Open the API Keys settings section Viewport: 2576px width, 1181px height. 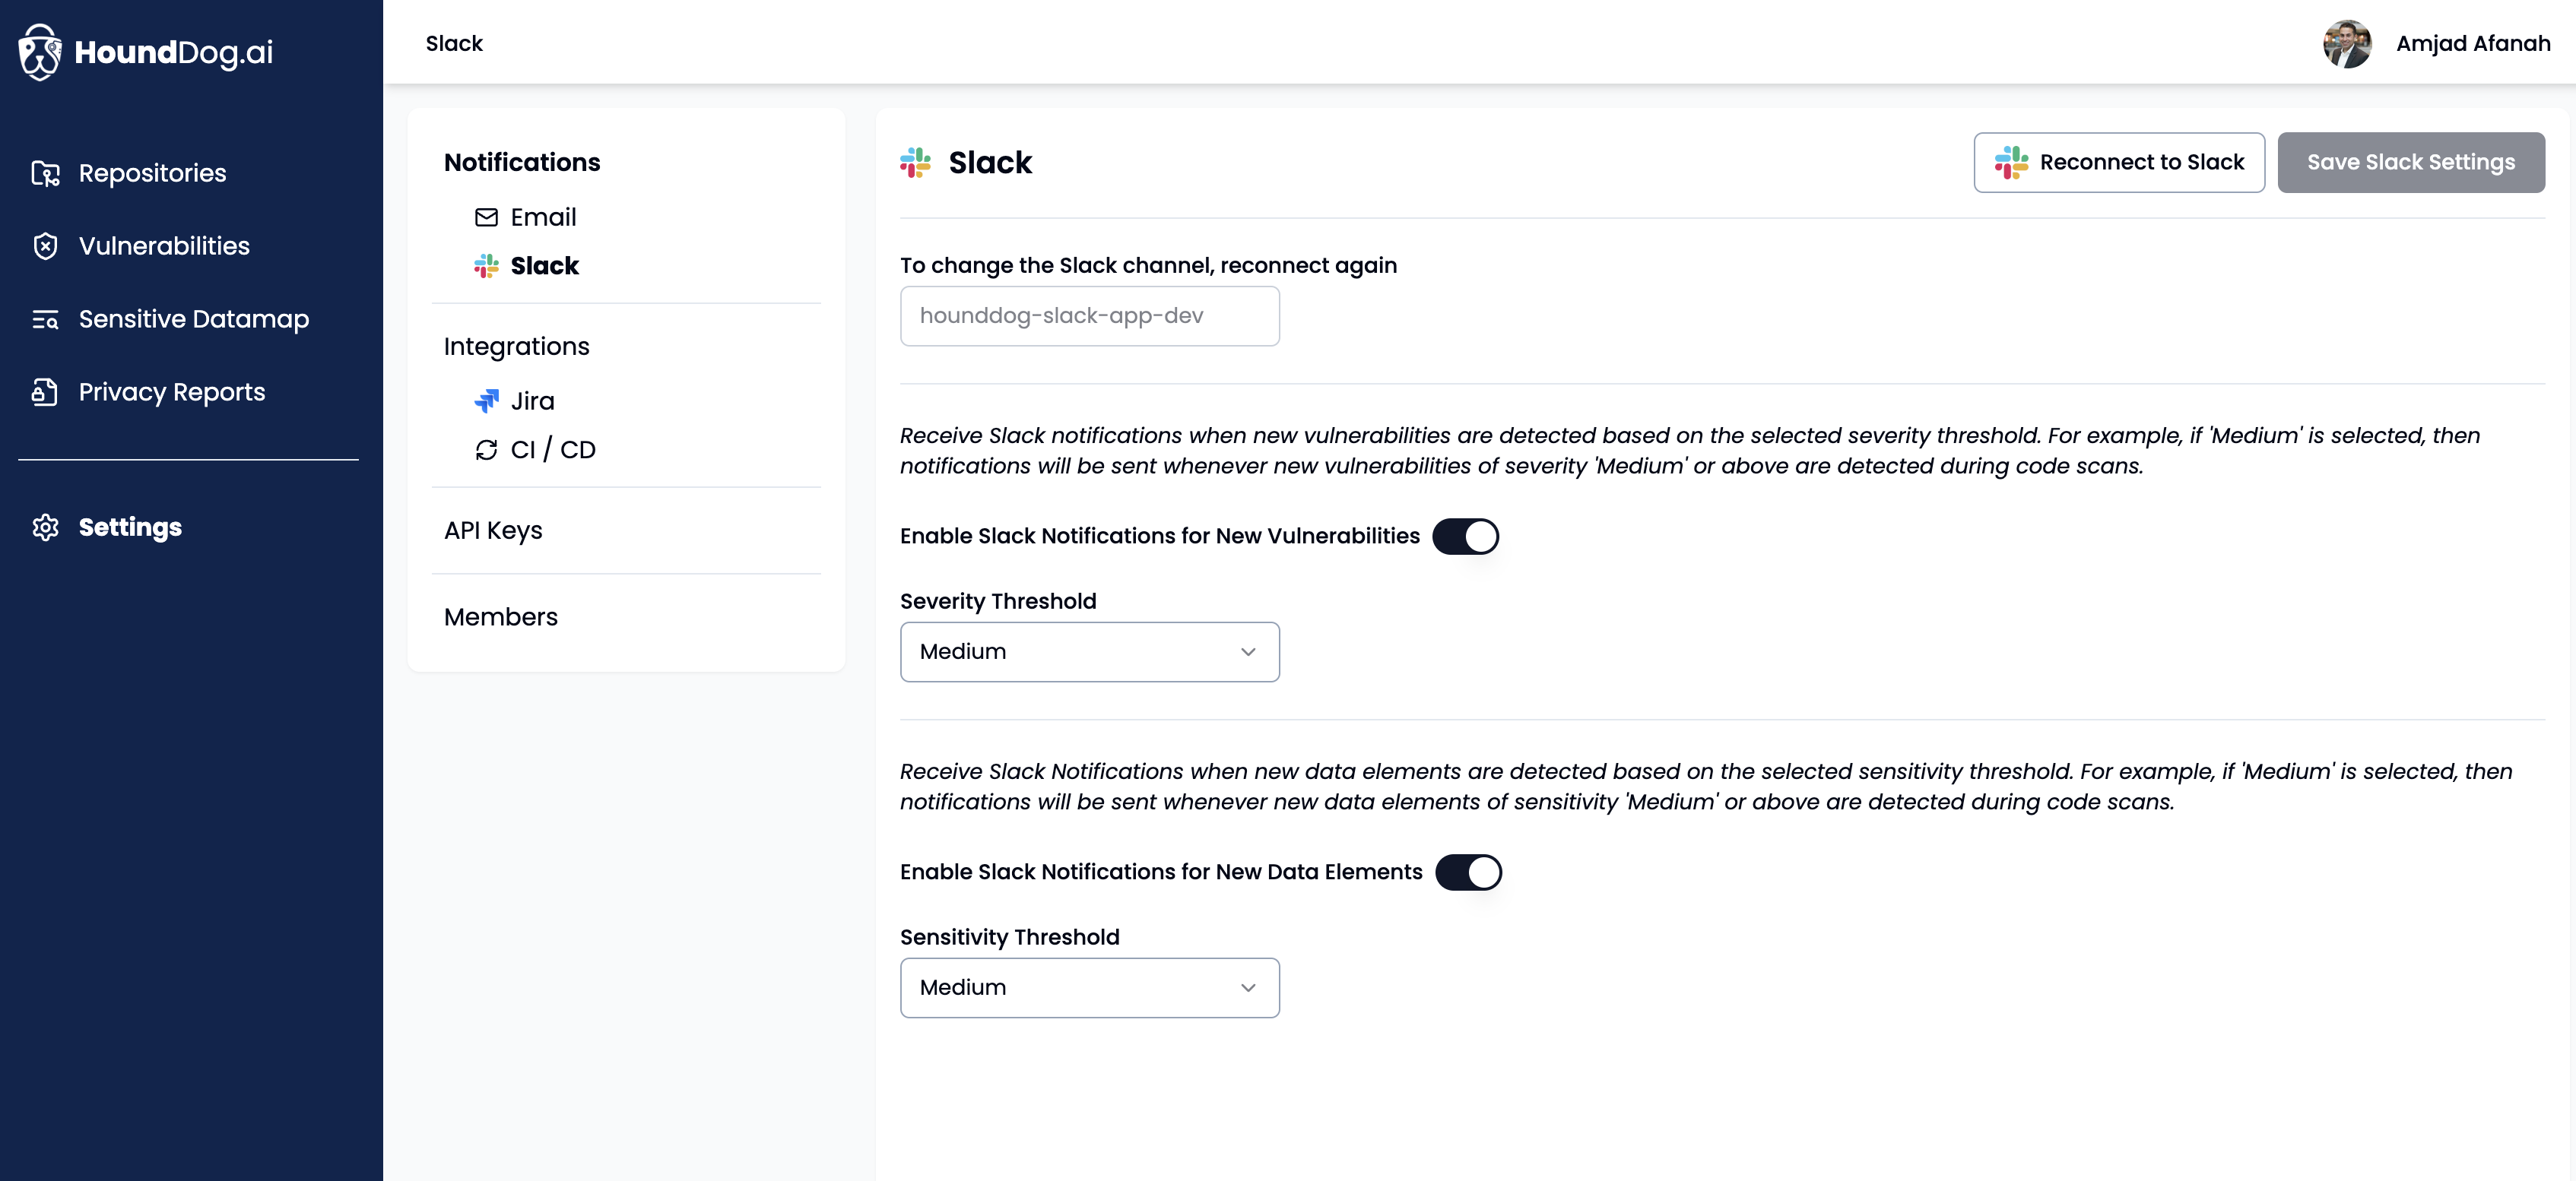493,530
